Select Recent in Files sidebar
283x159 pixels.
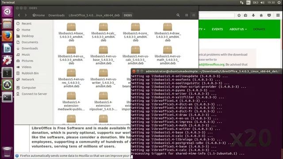pos(27,23)
